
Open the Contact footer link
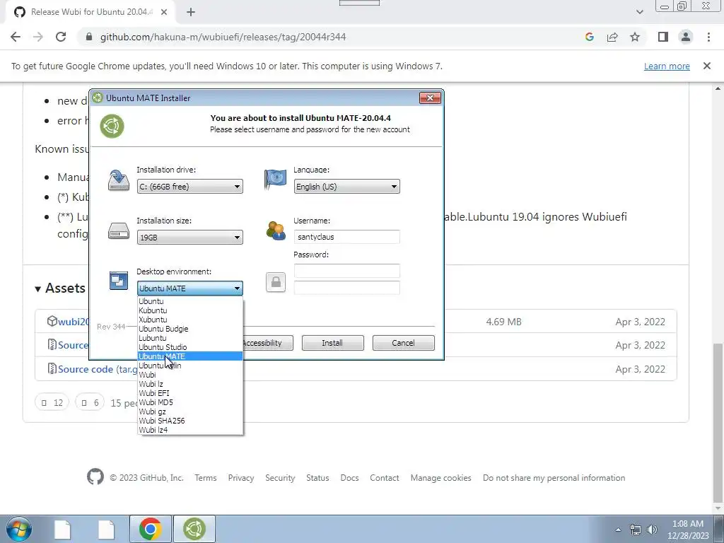click(x=384, y=478)
